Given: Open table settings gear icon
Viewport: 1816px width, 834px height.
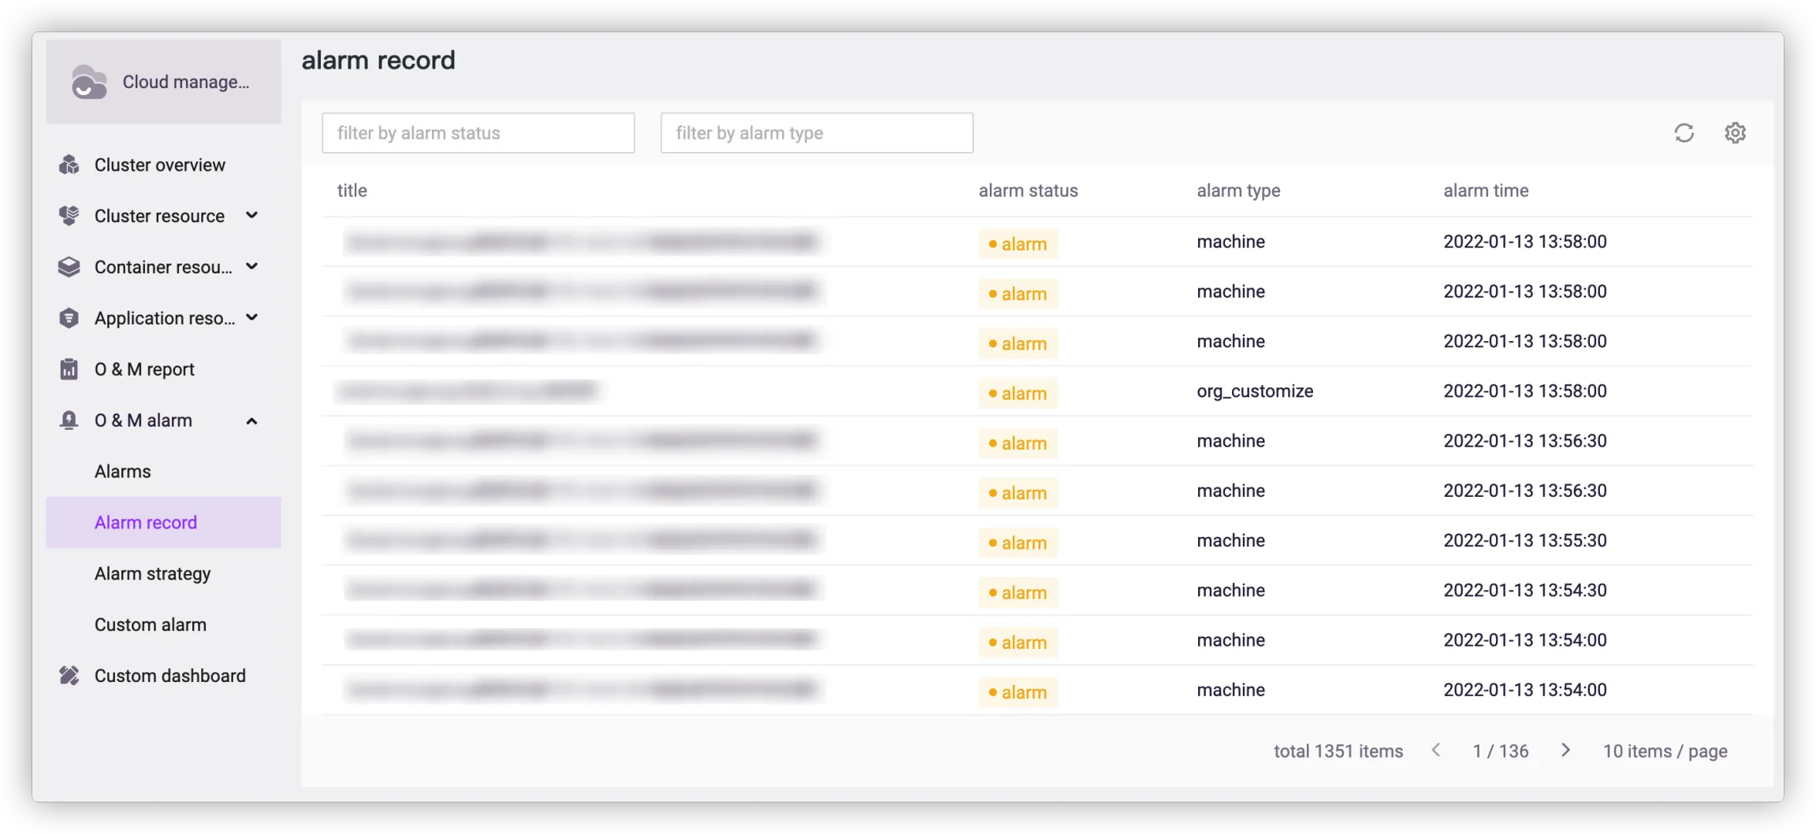Looking at the screenshot, I should point(1735,133).
